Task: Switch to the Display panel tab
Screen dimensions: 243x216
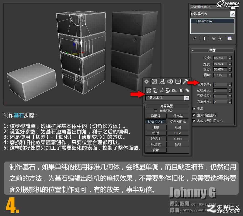Action: point(178,81)
